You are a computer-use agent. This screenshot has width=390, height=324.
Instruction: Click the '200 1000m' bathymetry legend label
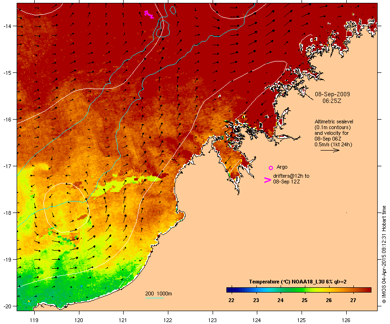point(158,294)
